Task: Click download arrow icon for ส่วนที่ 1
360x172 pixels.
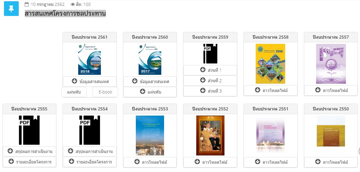Action: pos(203,70)
